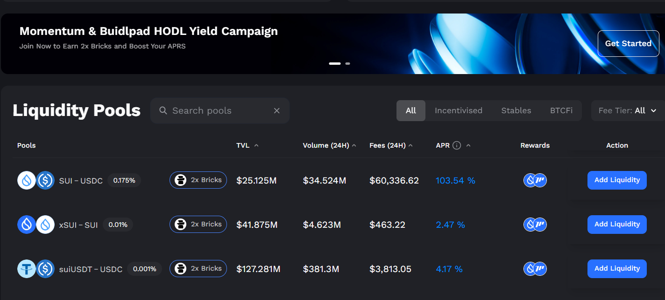Switch to the Incentivised filter tab
This screenshot has width=665, height=300.
coord(458,111)
